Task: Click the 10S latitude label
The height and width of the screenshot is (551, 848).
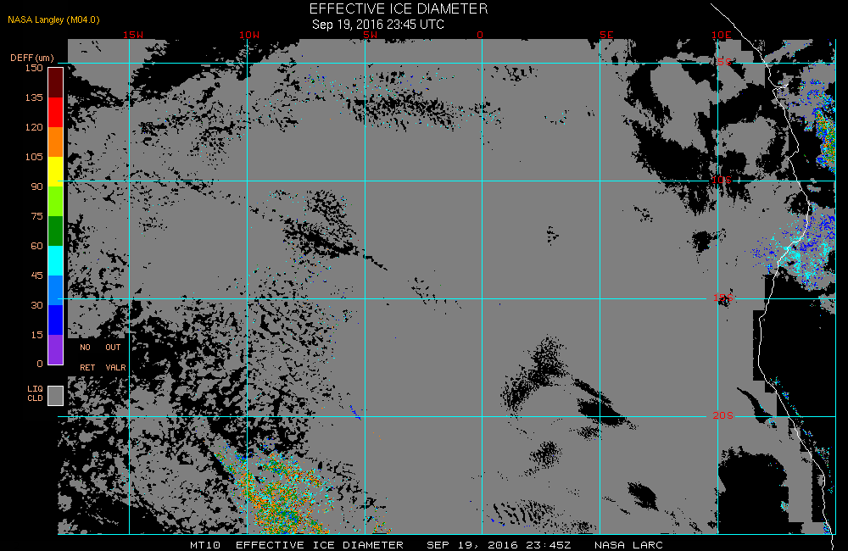Action: [722, 180]
